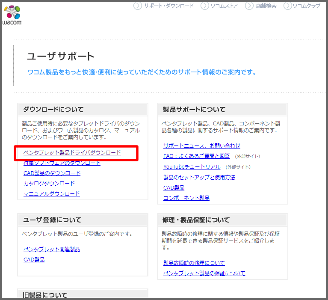Click the ダウンロードについて section heading
The image size is (328, 300).
pos(53,109)
